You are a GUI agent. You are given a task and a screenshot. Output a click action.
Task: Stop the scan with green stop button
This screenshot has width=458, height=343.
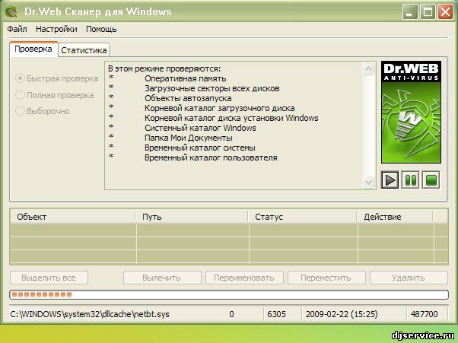point(431,180)
